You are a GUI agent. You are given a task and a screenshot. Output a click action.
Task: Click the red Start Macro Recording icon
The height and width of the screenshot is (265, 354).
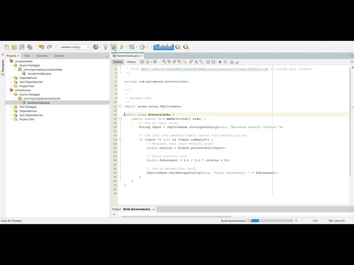[x=220, y=62]
